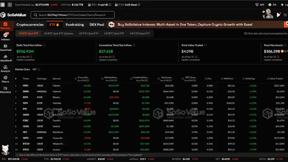Click the user avatar image

coord(268,14)
